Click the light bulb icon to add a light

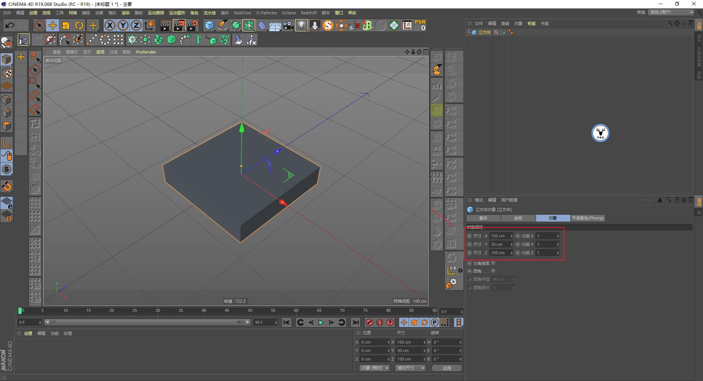[x=301, y=25]
